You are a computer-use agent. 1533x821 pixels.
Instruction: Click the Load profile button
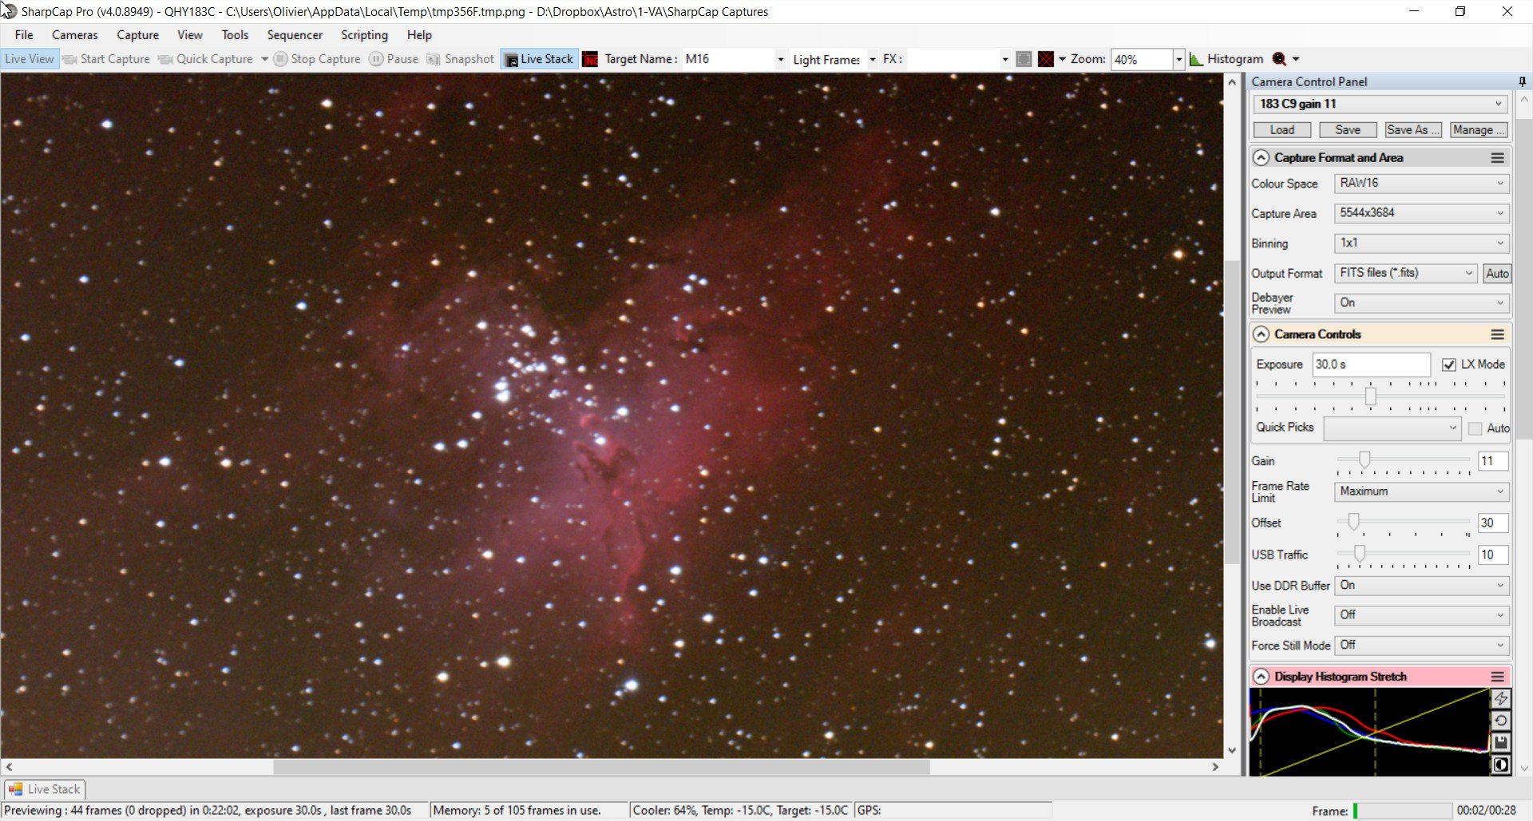tap(1281, 130)
